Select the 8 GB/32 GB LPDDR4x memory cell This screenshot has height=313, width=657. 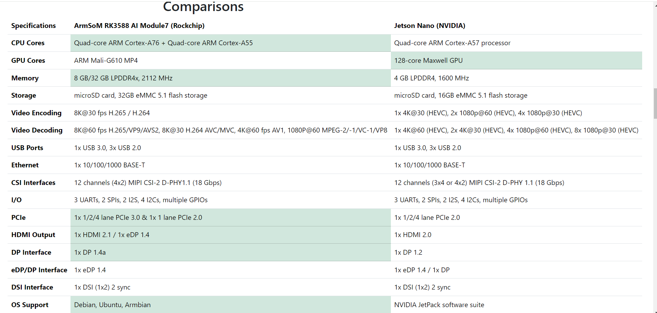123,78
